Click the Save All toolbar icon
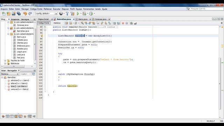 (19, 14)
